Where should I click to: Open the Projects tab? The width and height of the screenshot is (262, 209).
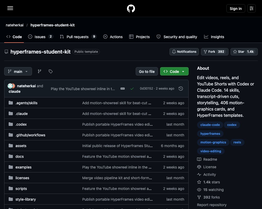139,37
